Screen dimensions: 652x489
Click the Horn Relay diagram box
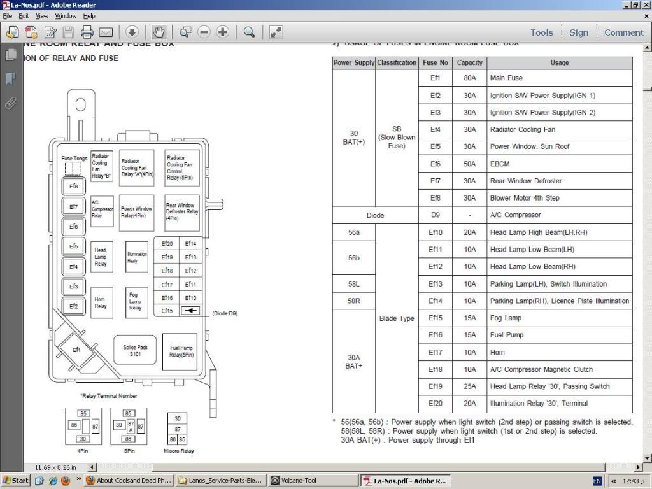point(101,302)
